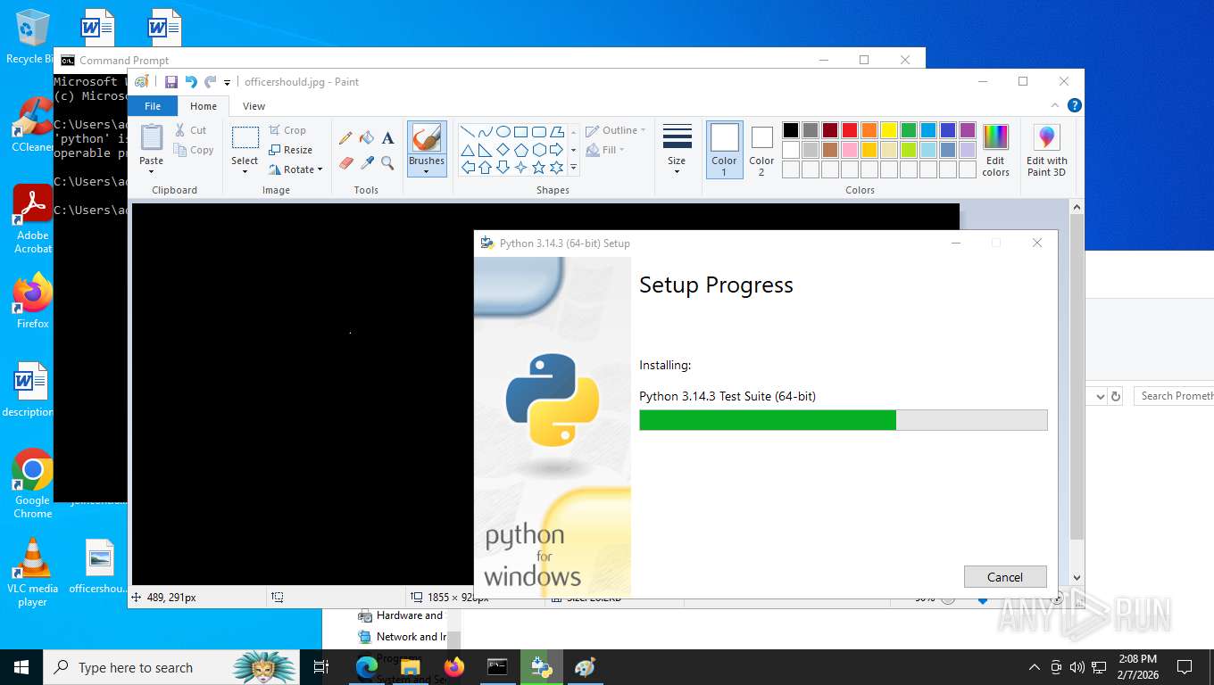The image size is (1214, 685).
Task: Choose the Five-point star shape
Action: point(538,168)
